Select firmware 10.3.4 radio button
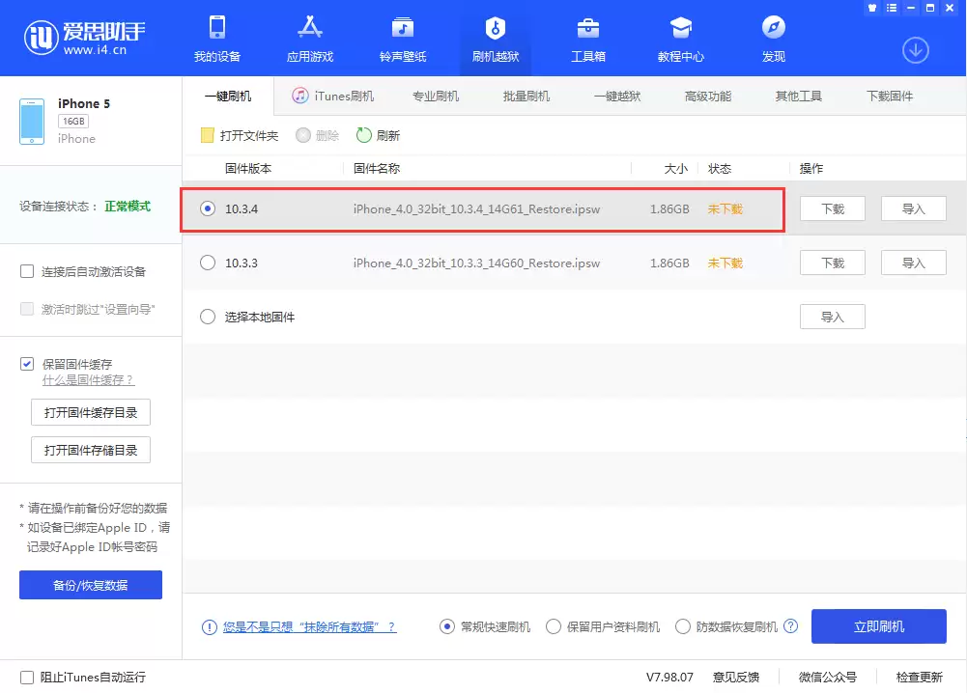The width and height of the screenshot is (967, 693). pyautogui.click(x=208, y=208)
